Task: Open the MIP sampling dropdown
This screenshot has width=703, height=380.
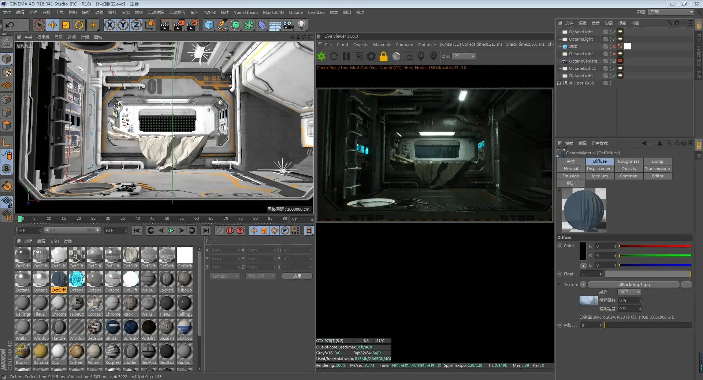Action: tap(629, 292)
